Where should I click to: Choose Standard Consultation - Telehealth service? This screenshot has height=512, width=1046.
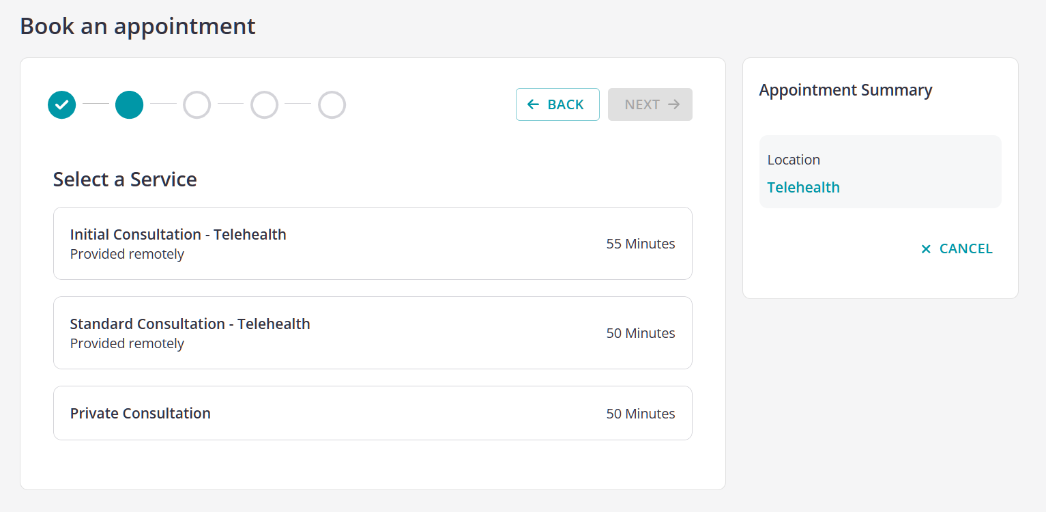point(190,324)
